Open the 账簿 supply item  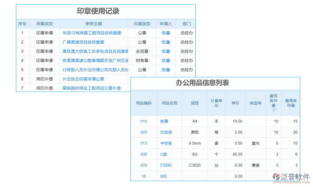click(x=165, y=121)
